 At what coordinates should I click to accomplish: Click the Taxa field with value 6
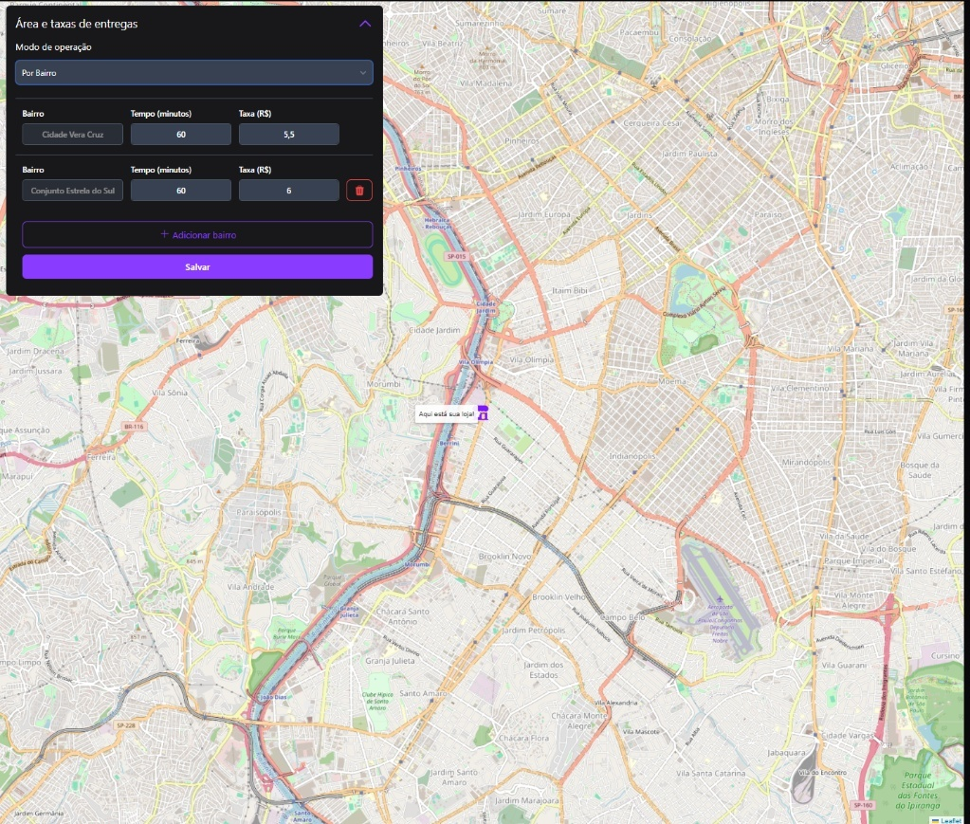click(288, 191)
